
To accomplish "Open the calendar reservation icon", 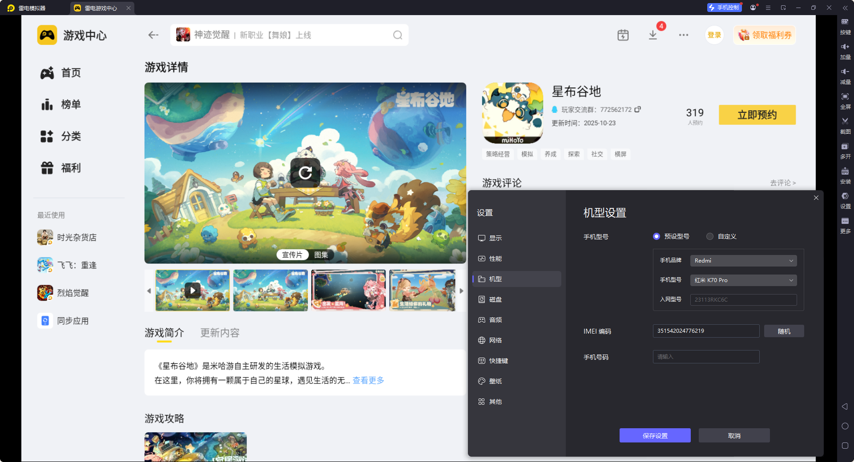I will [623, 35].
